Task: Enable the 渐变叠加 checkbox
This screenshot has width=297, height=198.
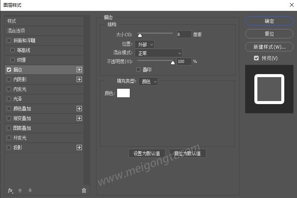Action: pyautogui.click(x=9, y=118)
